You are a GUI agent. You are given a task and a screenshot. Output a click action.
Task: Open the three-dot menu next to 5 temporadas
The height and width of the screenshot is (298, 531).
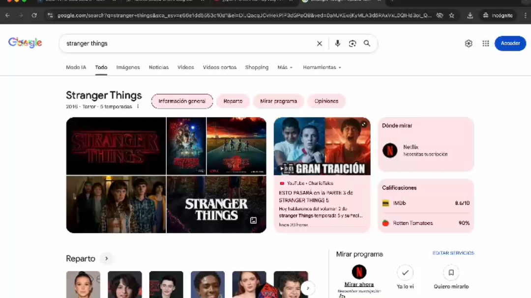pos(138,106)
